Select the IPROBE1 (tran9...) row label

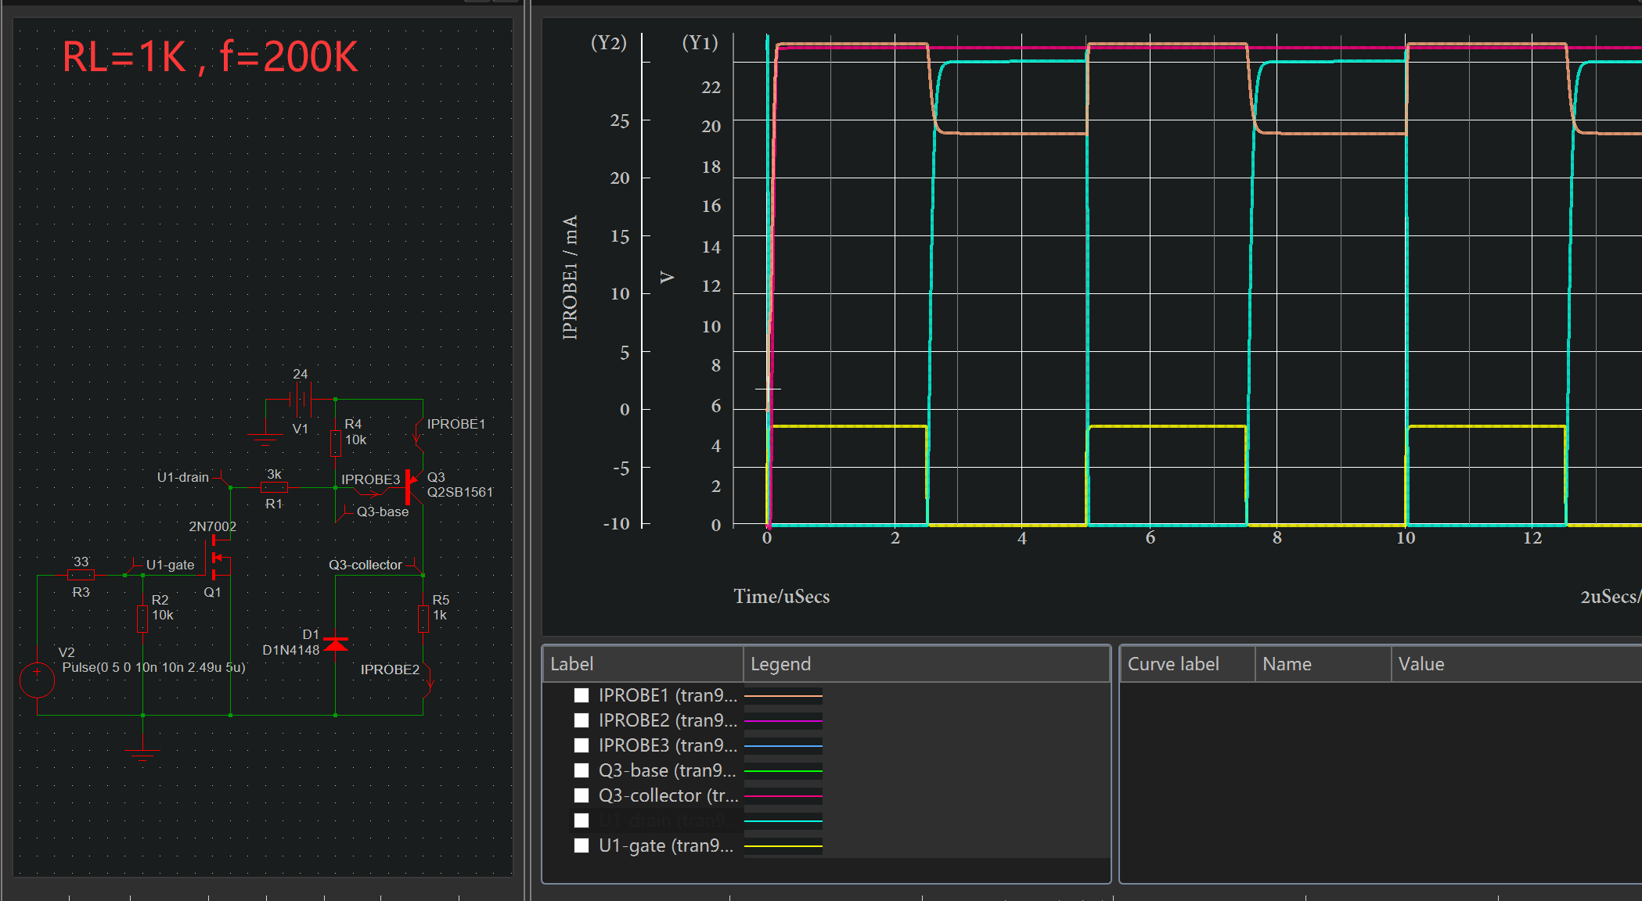click(668, 695)
